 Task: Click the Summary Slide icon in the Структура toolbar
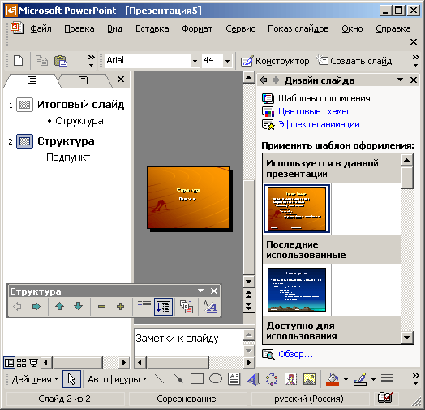[x=187, y=307]
